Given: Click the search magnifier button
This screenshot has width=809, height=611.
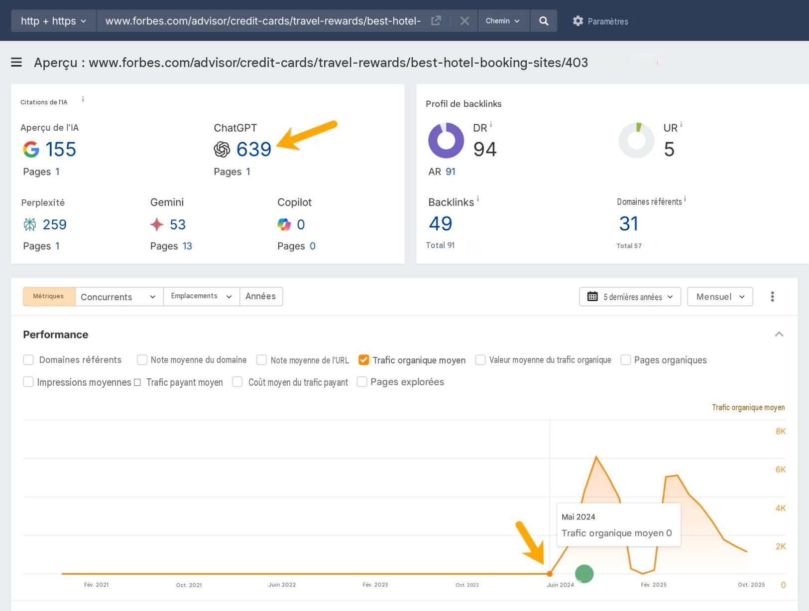Looking at the screenshot, I should [x=544, y=21].
